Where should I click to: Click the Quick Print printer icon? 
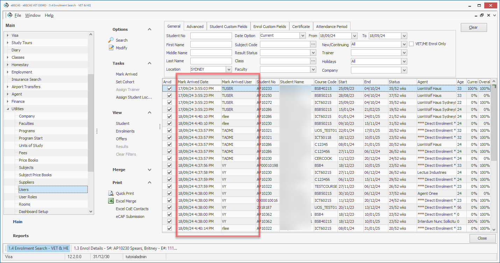pyautogui.click(x=111, y=193)
